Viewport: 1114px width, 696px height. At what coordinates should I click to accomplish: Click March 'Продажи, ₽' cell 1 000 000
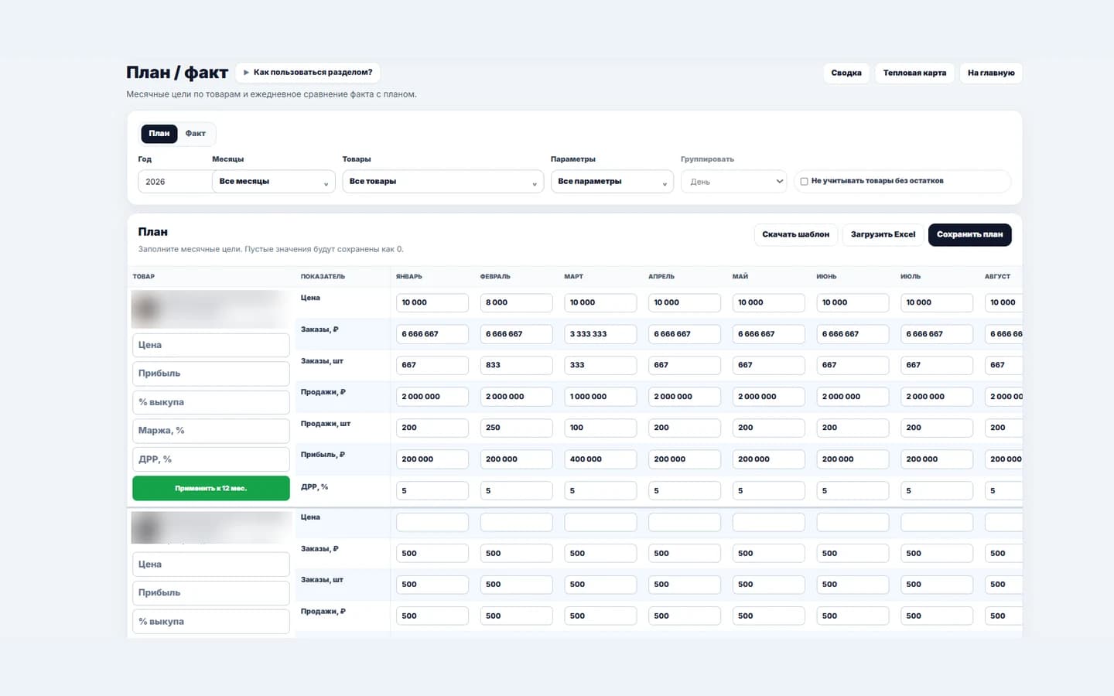pos(600,397)
